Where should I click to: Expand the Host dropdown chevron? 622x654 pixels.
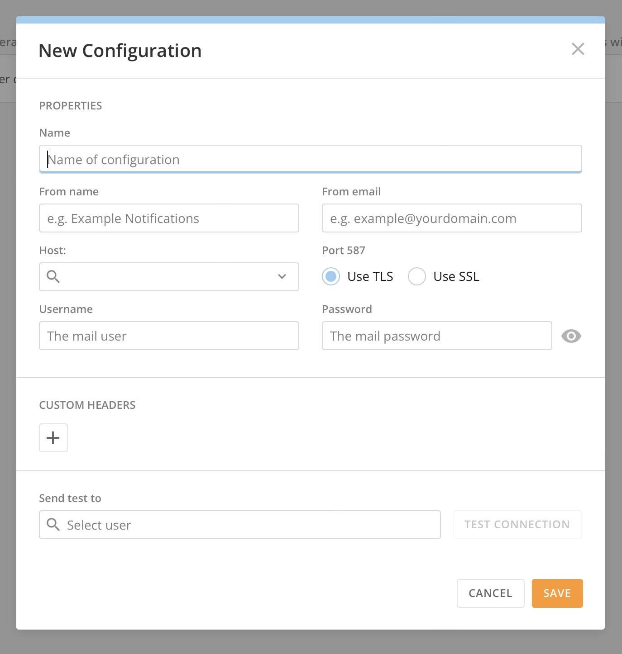click(282, 277)
